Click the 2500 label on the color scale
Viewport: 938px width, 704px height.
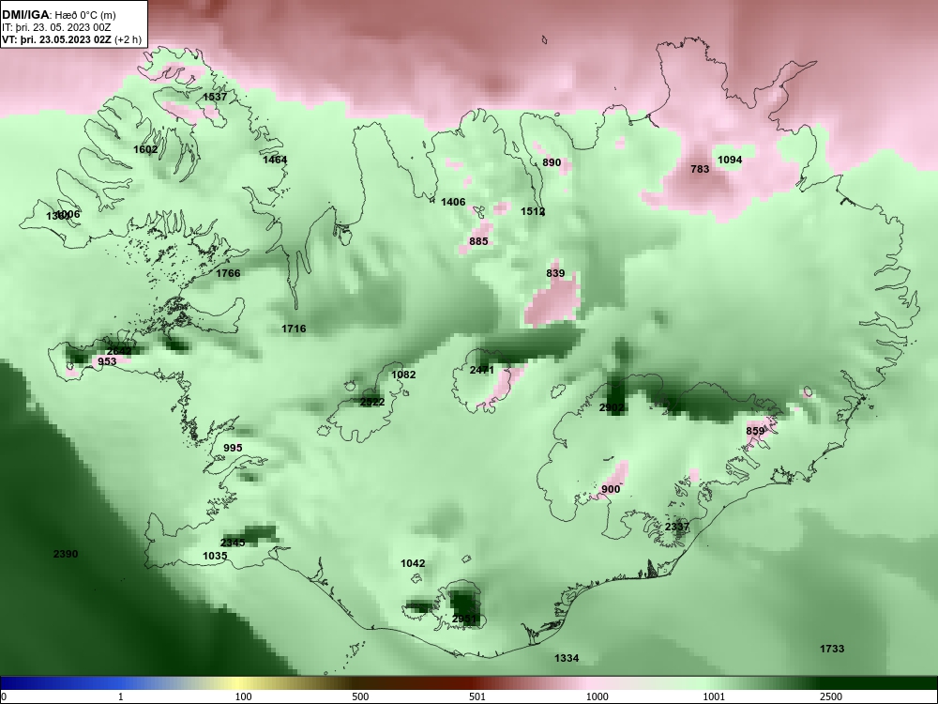pyautogui.click(x=831, y=696)
